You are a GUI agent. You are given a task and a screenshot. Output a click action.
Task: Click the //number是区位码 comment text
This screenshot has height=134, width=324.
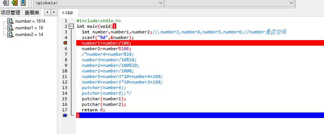265,32
